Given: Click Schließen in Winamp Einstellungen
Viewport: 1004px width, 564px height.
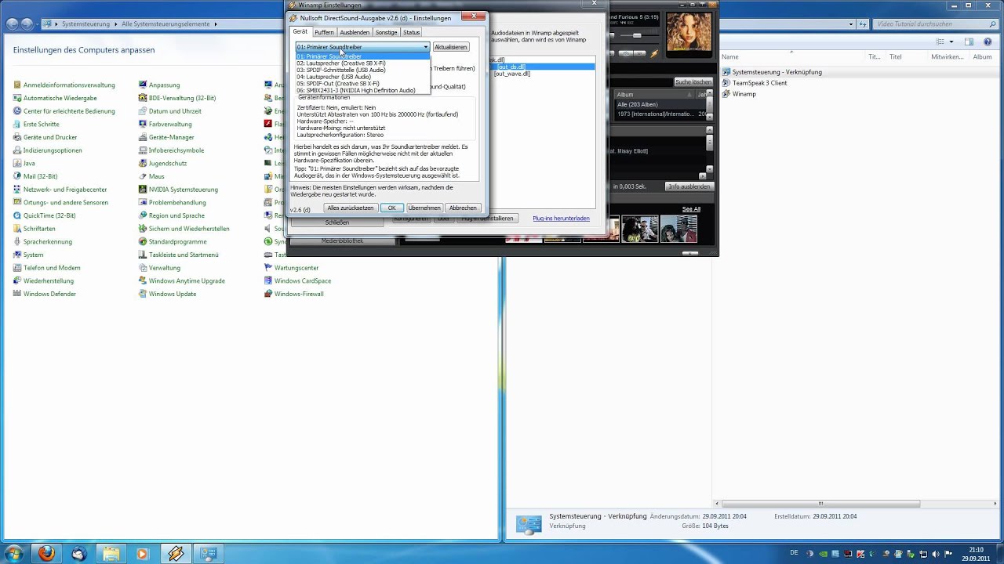Looking at the screenshot, I should click(337, 222).
